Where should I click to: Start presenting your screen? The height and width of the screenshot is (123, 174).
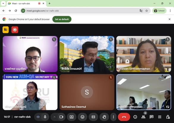point(71,117)
